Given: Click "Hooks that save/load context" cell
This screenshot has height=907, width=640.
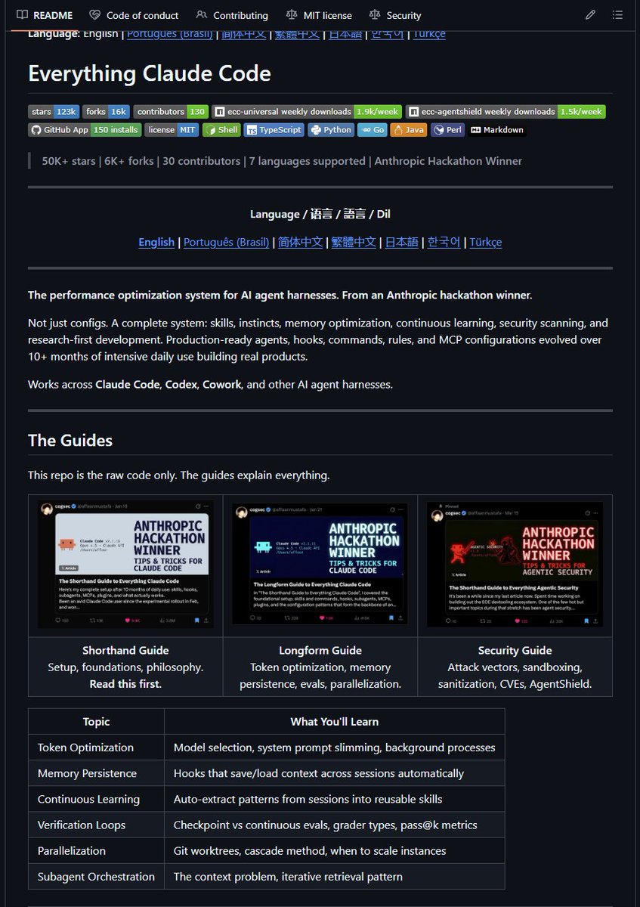Looking at the screenshot, I should [335, 773].
